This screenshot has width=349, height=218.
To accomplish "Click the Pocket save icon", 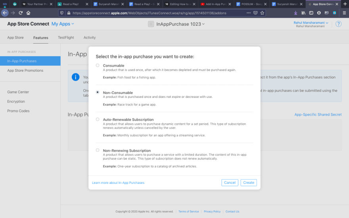I will tap(255, 13).
